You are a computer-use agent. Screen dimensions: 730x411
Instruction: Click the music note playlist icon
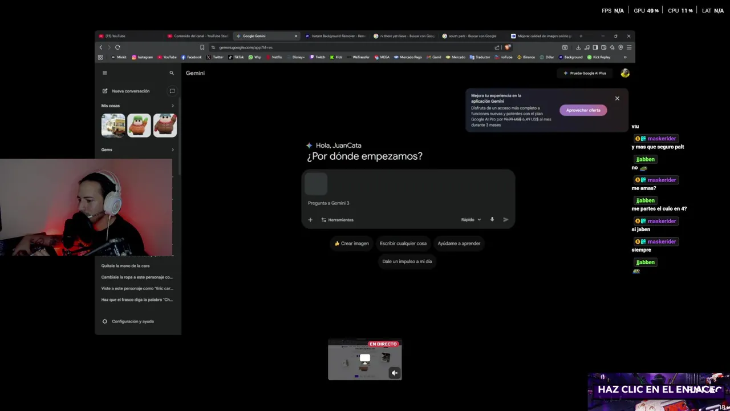[587, 47]
